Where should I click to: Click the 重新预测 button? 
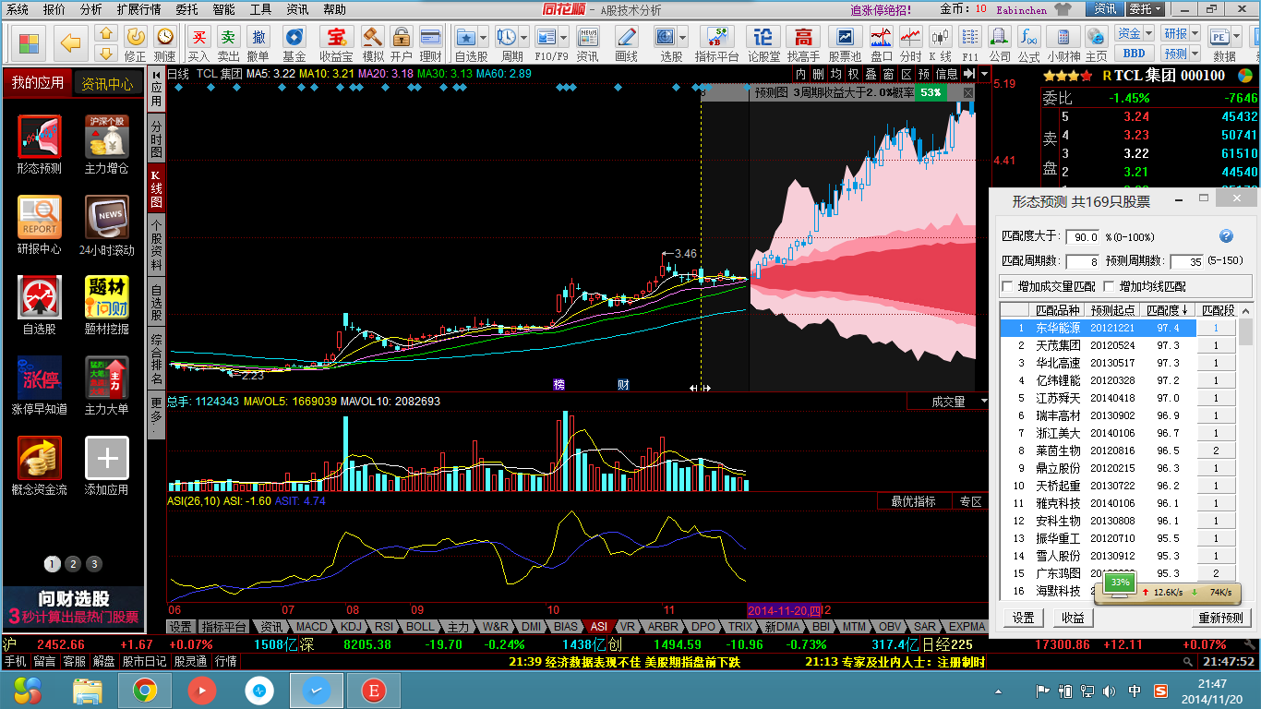point(1220,618)
